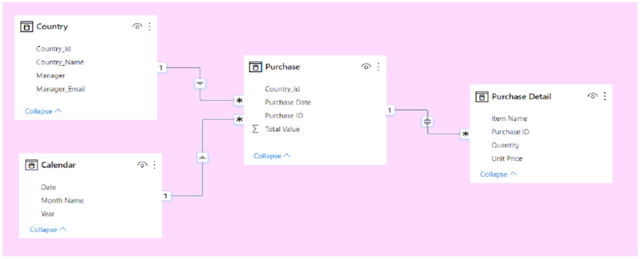Select the Manager_Email field in Country
Viewport: 640px width, 259px height.
[x=60, y=89]
